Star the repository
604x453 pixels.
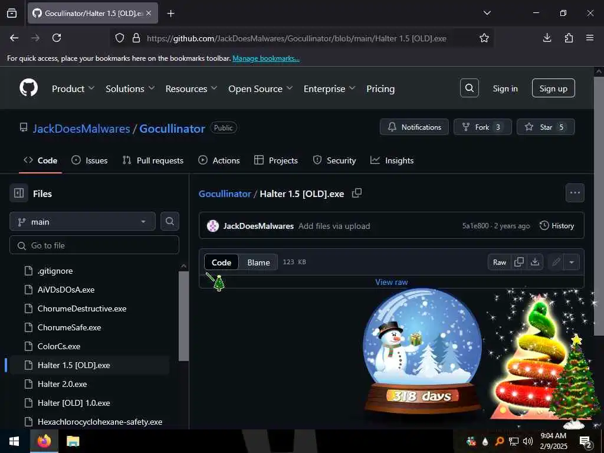[546, 127]
